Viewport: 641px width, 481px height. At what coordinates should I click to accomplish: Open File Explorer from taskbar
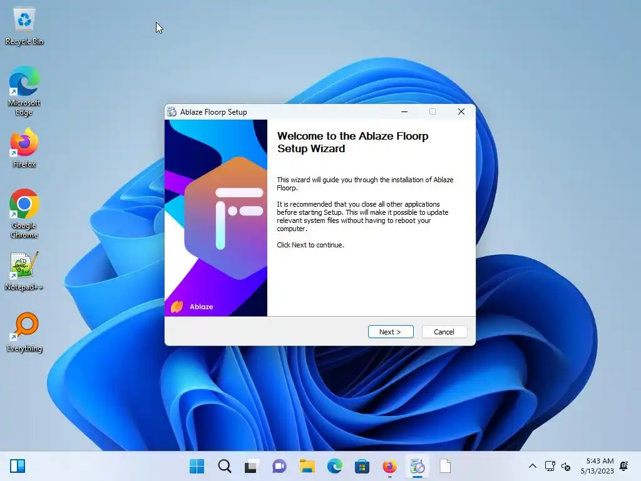click(x=307, y=466)
